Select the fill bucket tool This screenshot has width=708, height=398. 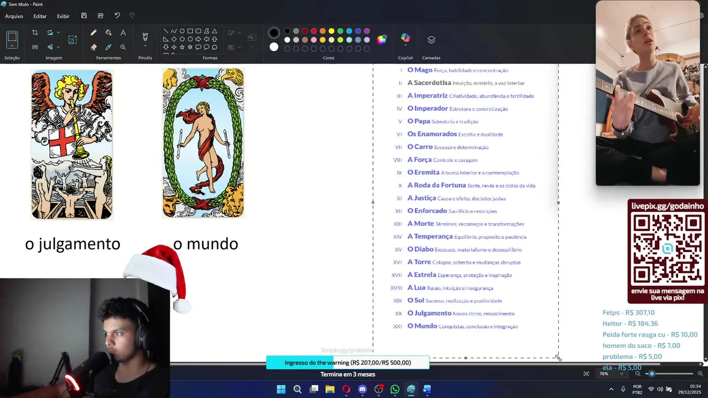point(108,33)
